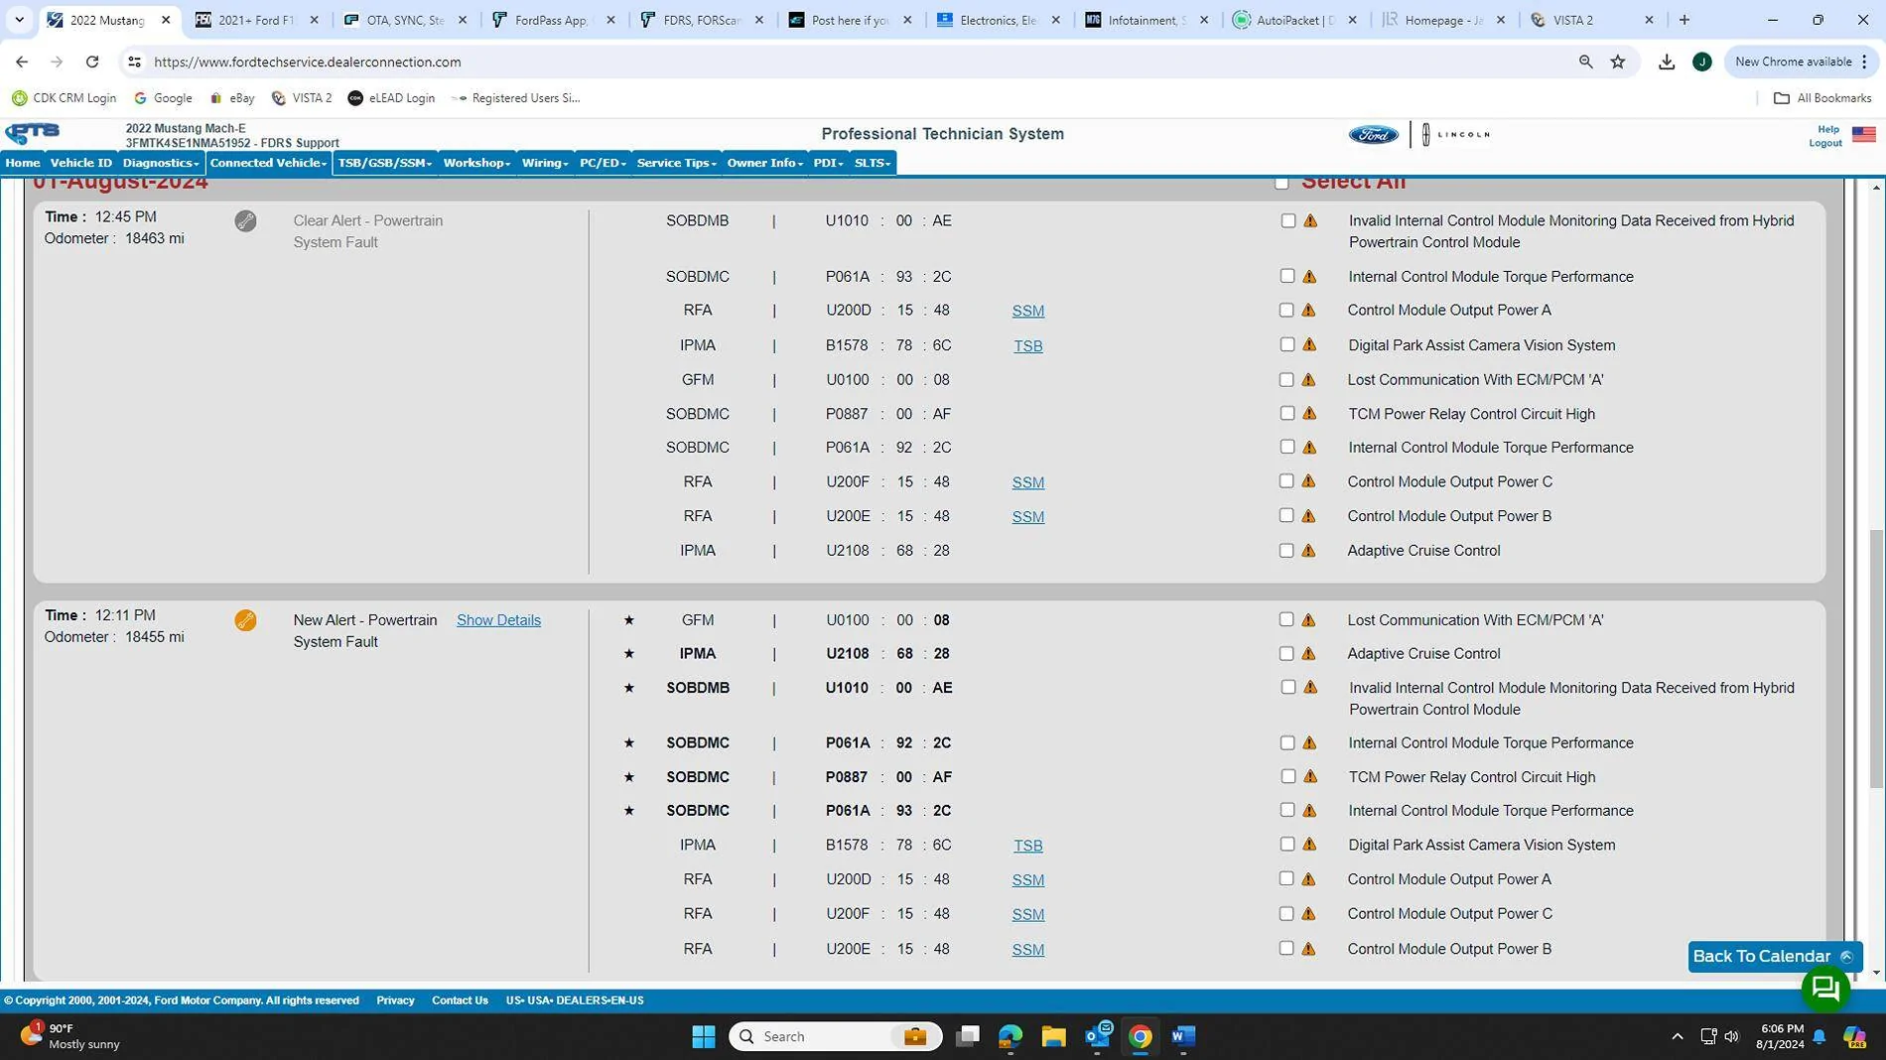1886x1060 pixels.
Task: Open the Privacy footer link
Action: tap(395, 1000)
